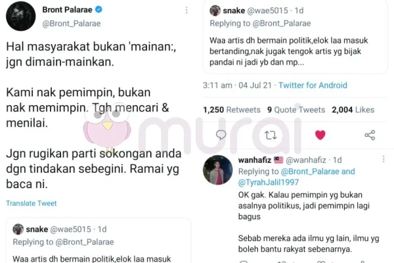394x263 pixels.
Task: Click the retweet arrows icon
Action: point(271,135)
